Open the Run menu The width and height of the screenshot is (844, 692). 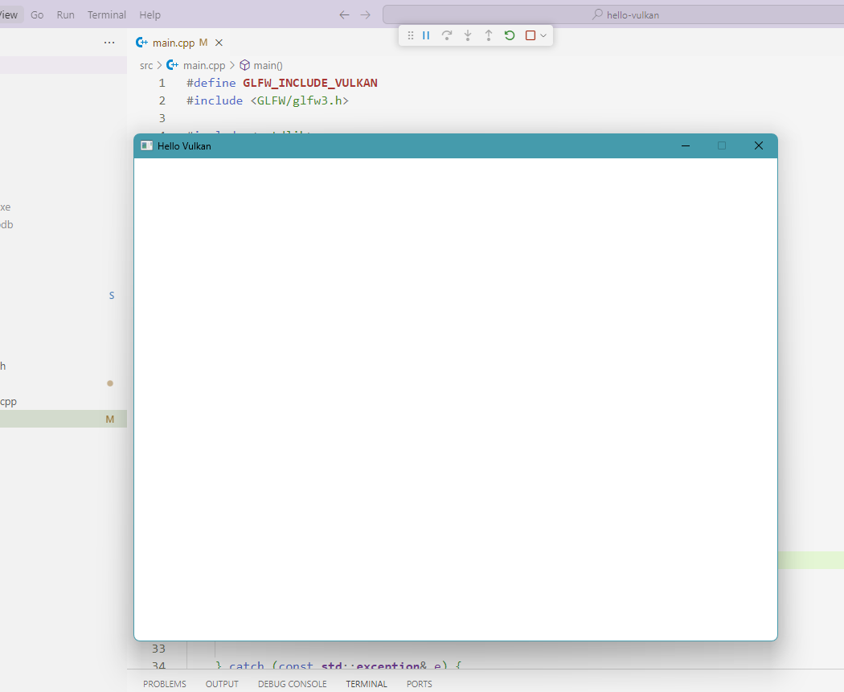(x=66, y=15)
